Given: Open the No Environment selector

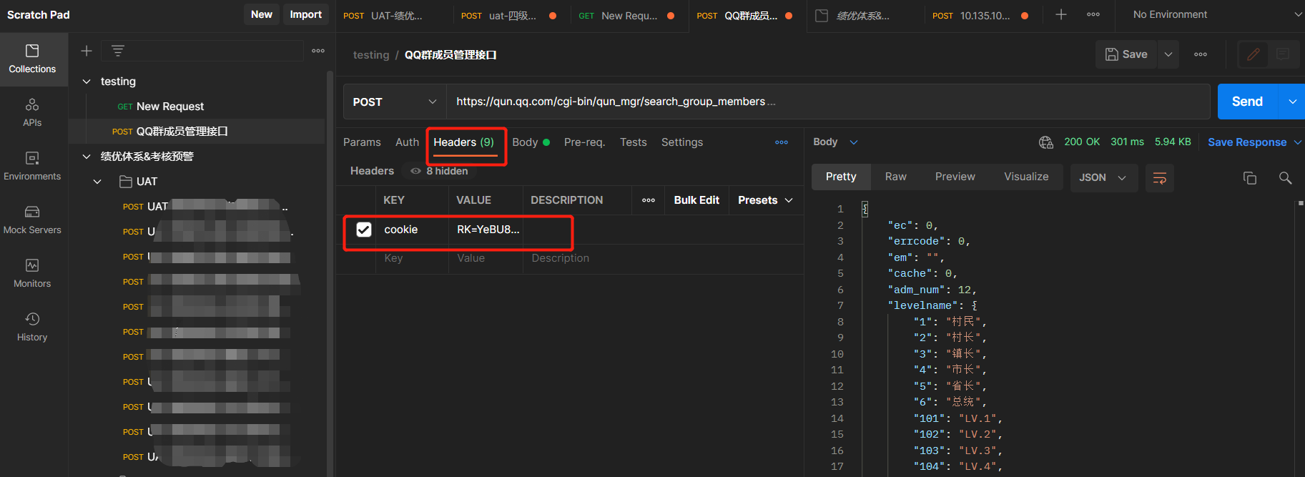Looking at the screenshot, I should pyautogui.click(x=1217, y=14).
